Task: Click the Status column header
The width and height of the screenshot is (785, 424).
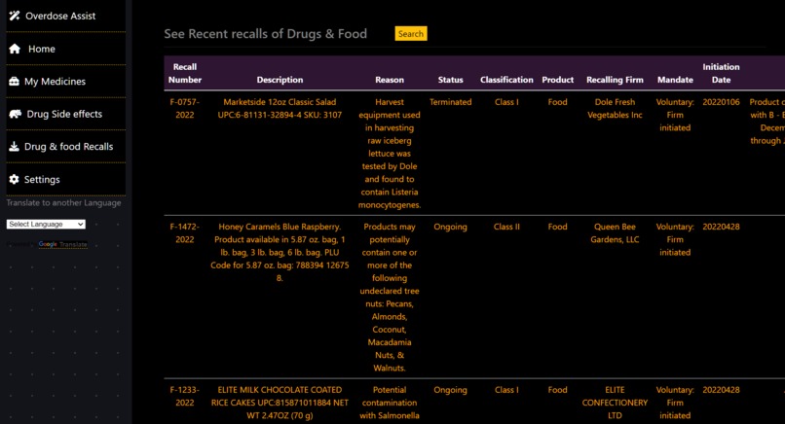Action: click(x=451, y=80)
